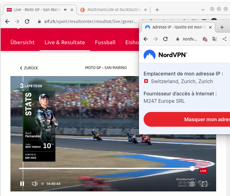Reload the NordVPN page

(x=165, y=39)
